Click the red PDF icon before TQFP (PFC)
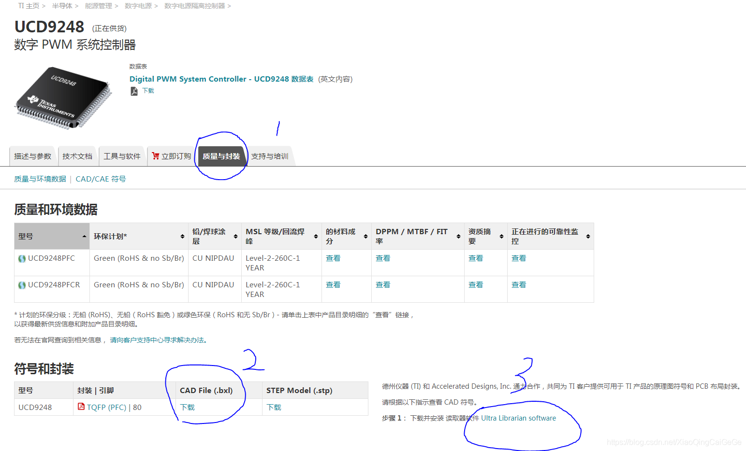Screen dimensions: 746x451 [x=81, y=407]
